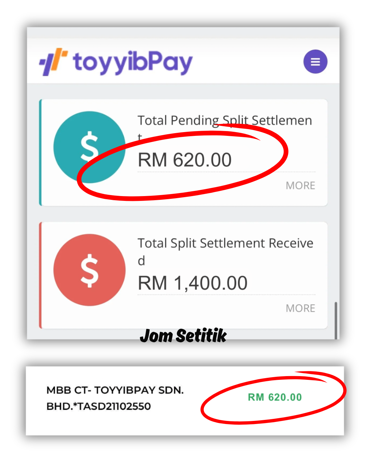Click the page scrollbar on right edge
370x462 pixels.
click(336, 320)
